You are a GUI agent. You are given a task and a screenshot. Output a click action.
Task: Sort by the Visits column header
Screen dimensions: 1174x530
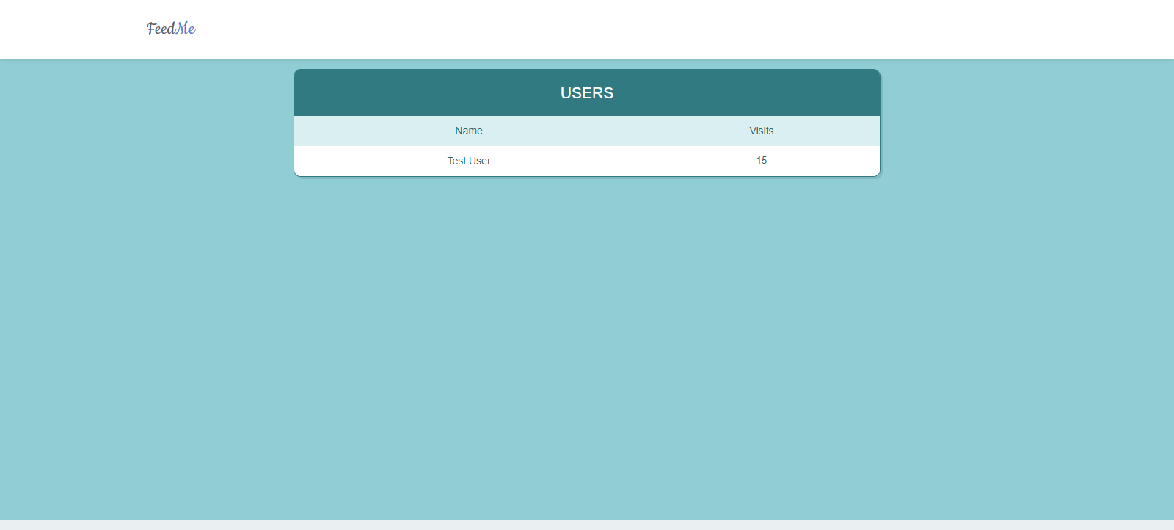click(x=761, y=131)
